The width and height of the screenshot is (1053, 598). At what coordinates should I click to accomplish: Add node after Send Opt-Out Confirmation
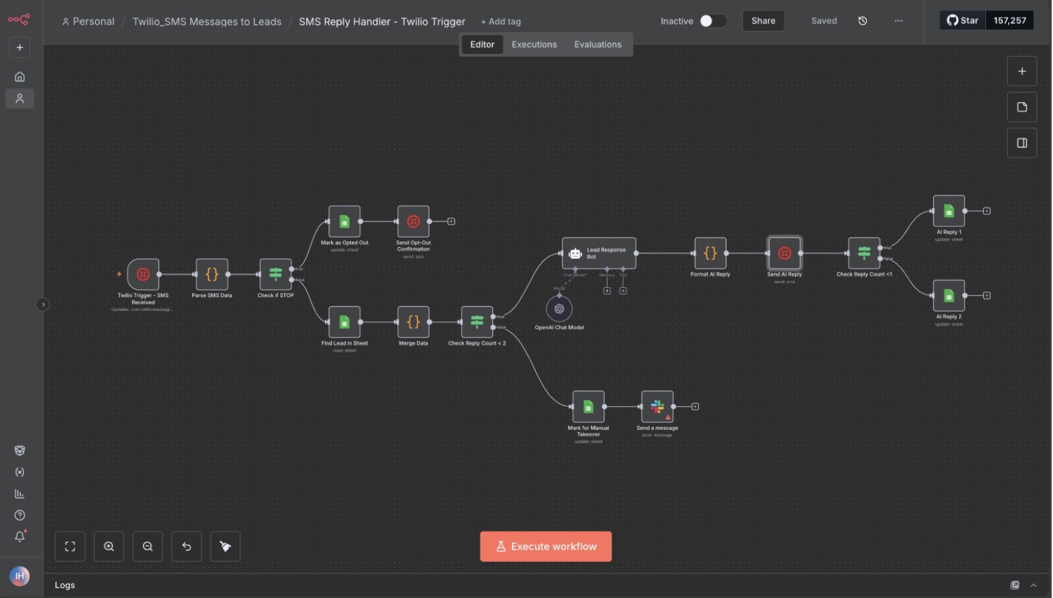pyautogui.click(x=451, y=221)
